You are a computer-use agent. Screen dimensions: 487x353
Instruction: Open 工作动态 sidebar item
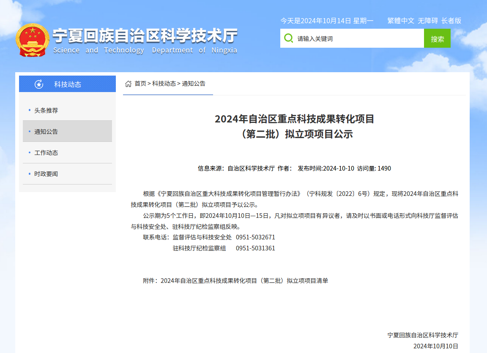46,153
